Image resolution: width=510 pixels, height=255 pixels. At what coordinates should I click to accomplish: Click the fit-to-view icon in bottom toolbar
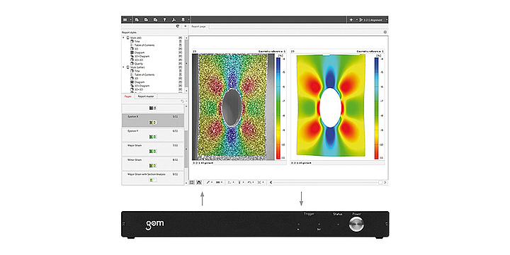pos(192,183)
